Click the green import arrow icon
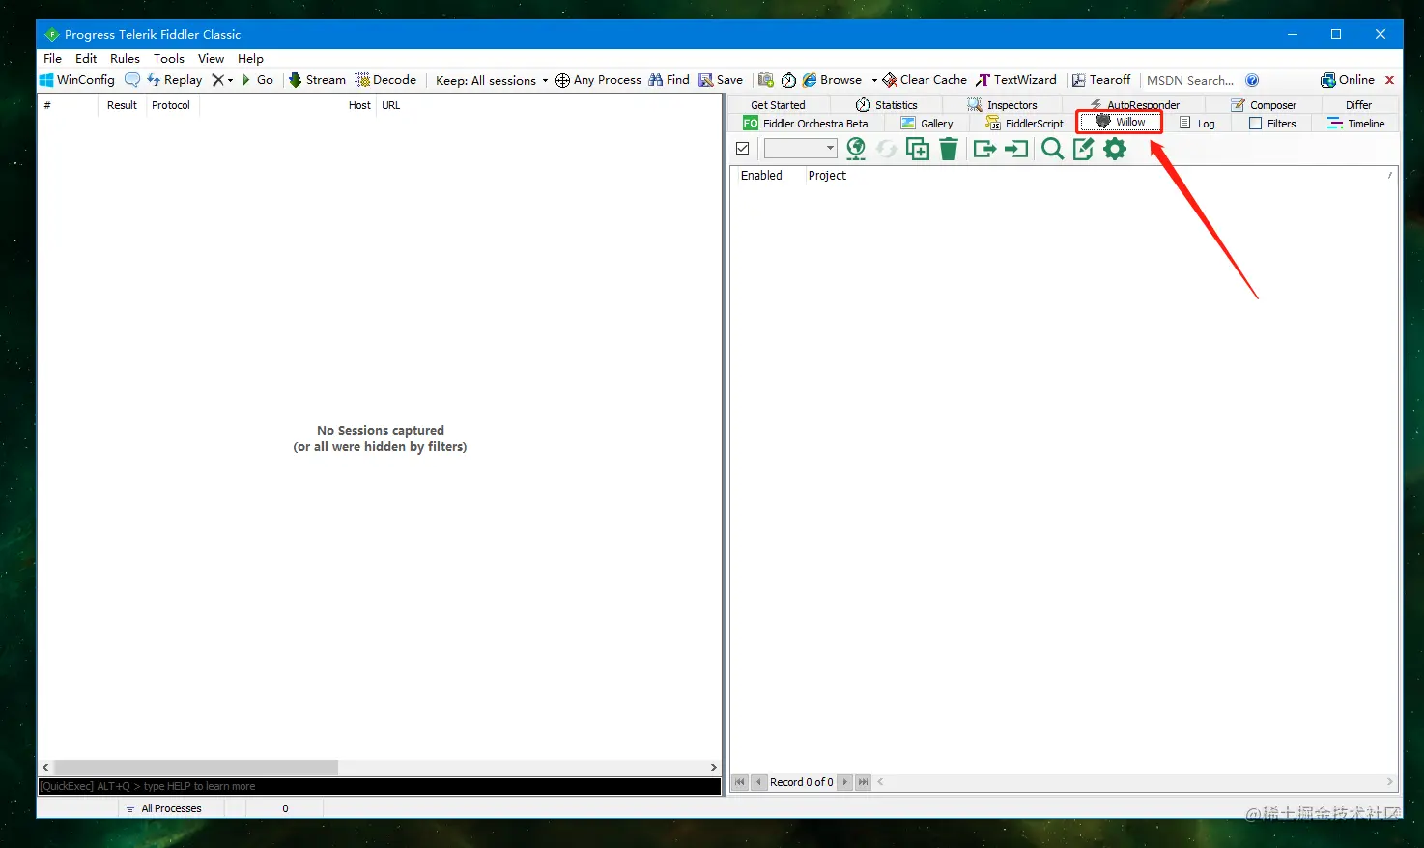 click(1016, 149)
